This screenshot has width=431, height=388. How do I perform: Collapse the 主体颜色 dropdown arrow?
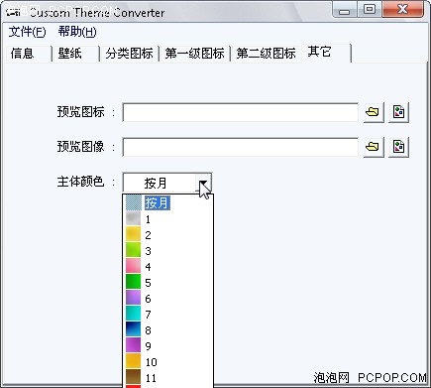coord(203,183)
